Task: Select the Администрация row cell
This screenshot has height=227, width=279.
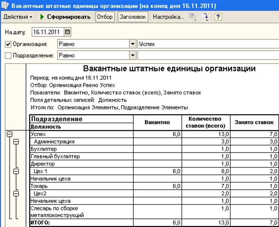Action: click(x=82, y=142)
